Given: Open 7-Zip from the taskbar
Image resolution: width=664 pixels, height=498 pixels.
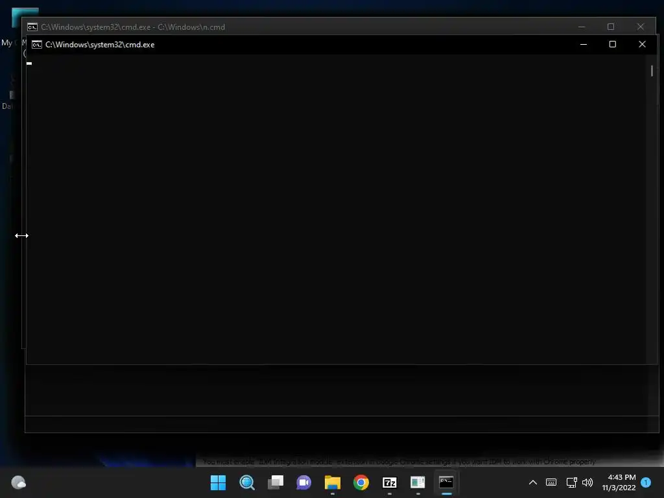Looking at the screenshot, I should pyautogui.click(x=389, y=482).
